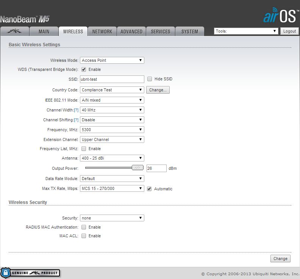Click the Change button at bottom
Viewport: 300px width, 279px height.
[280, 259]
